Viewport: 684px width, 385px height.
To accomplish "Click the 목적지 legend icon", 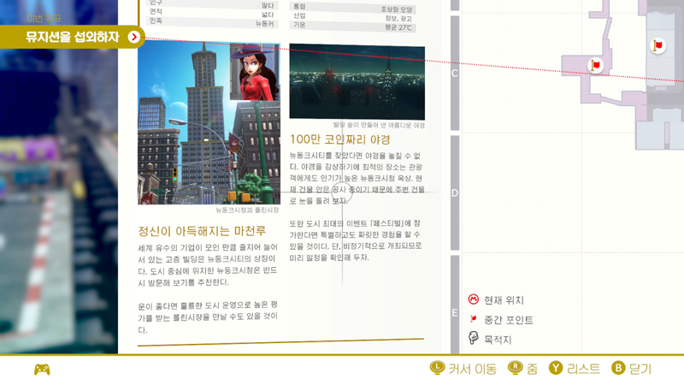I will pyautogui.click(x=474, y=338).
